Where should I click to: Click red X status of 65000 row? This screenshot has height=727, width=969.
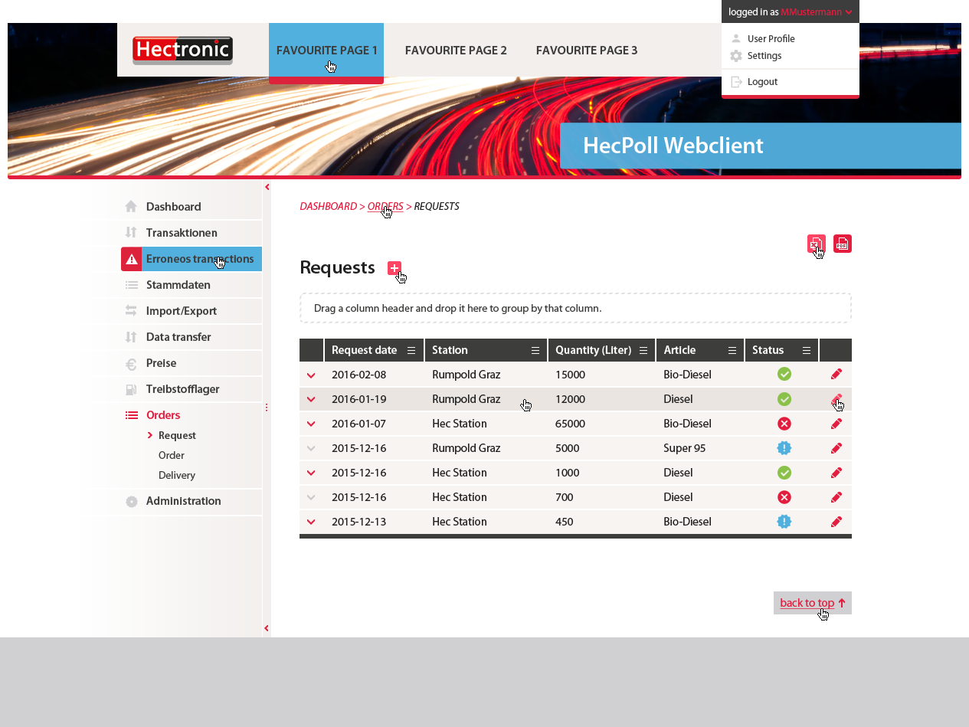click(784, 424)
